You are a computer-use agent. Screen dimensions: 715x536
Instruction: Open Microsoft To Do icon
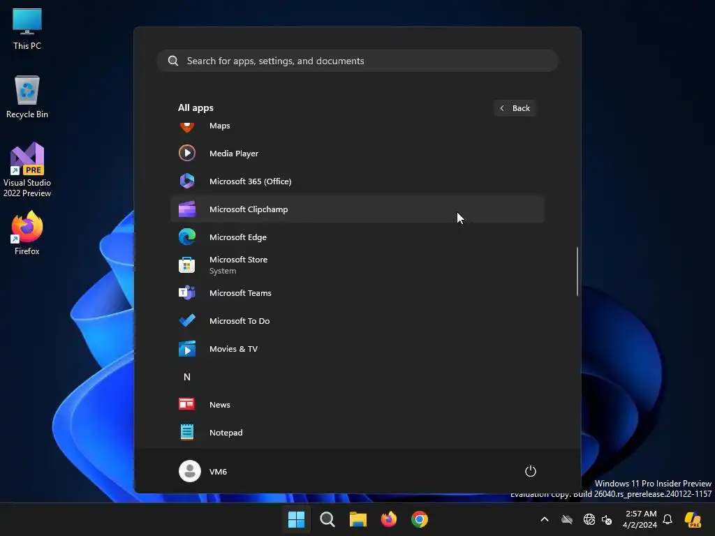tap(187, 320)
